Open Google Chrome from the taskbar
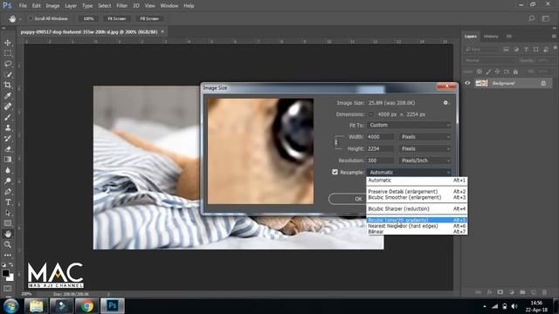The image size is (559, 314). (86, 306)
